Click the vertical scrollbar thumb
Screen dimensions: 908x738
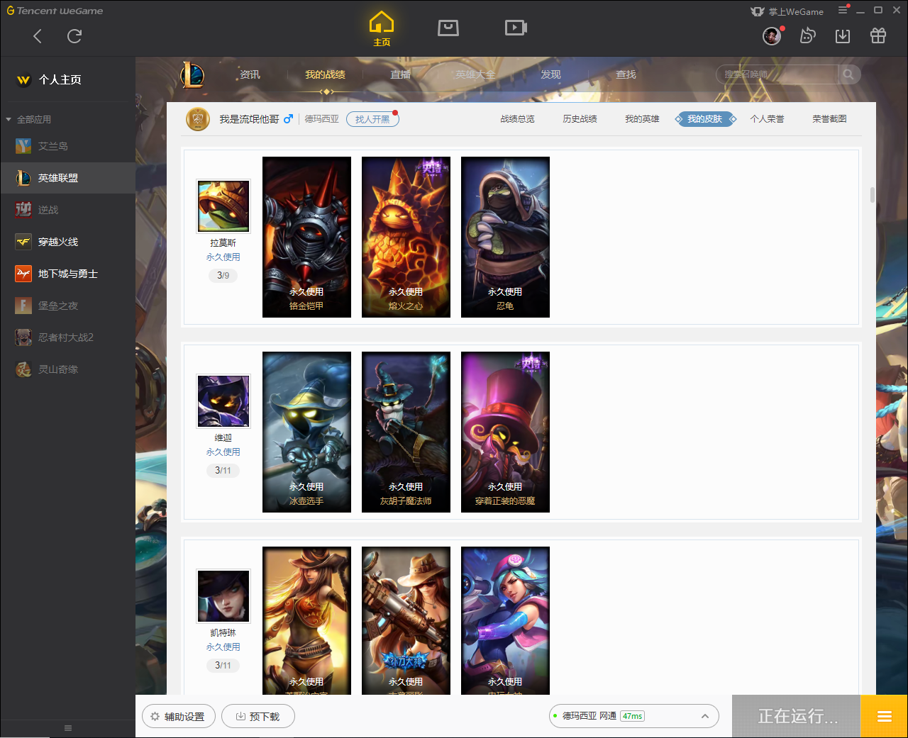[x=872, y=195]
